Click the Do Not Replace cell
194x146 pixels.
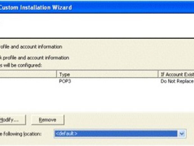(177, 81)
